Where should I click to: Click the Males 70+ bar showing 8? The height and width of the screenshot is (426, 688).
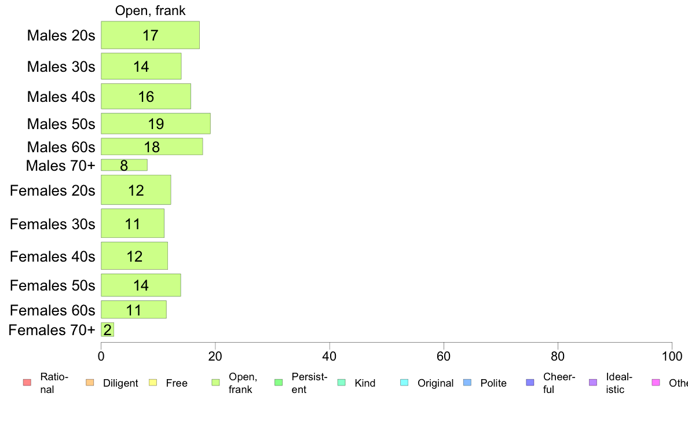click(124, 165)
